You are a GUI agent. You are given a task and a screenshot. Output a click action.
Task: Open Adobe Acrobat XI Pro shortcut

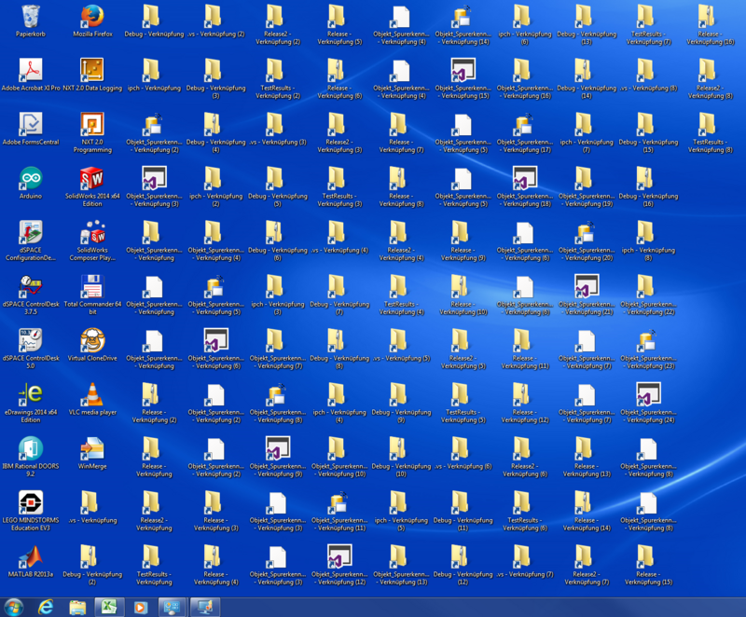pyautogui.click(x=30, y=71)
